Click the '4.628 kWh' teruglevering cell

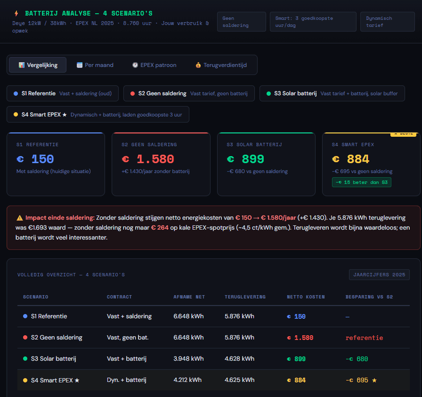(239, 359)
